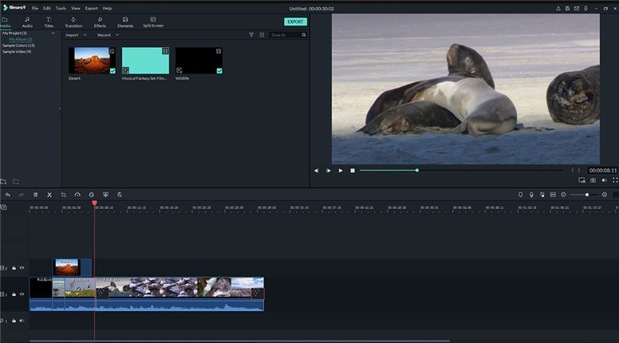Click the Delete trash icon in timeline toolbar
This screenshot has width=619, height=343.
(x=36, y=195)
